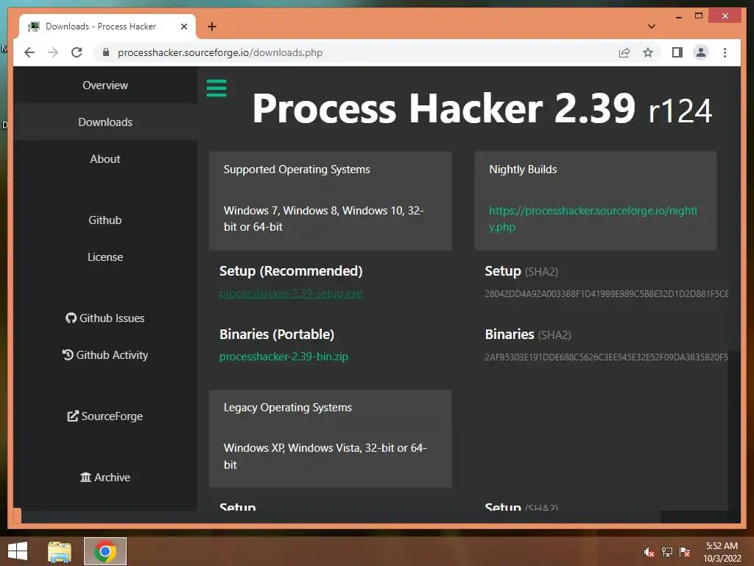Click the Legacy Operating Systems header
The width and height of the screenshot is (754, 566).
pos(288,407)
